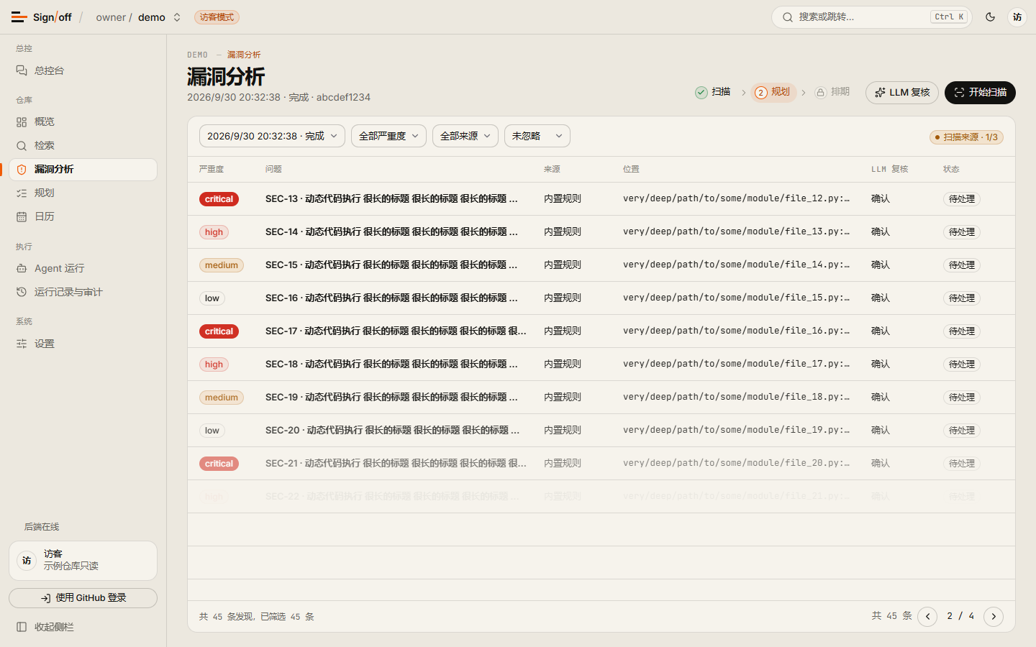Viewport: 1036px width, 647px height.
Task: Click the low badge on SEC-20
Action: click(212, 431)
